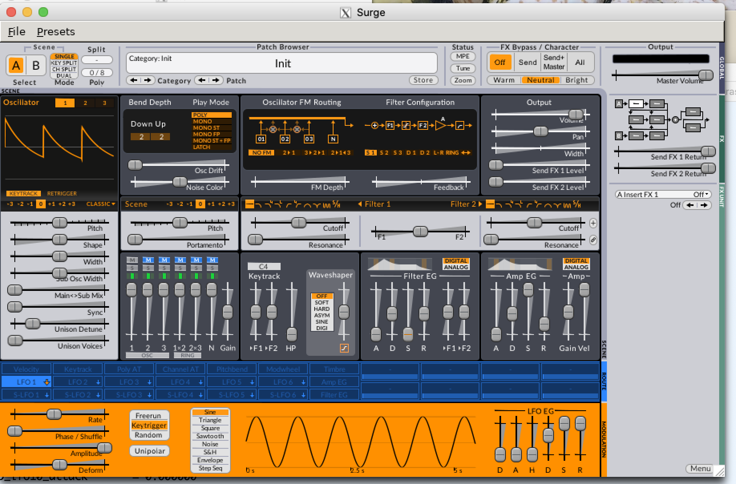Click the link icon beside Filter 2 Resonance
736x484 pixels.
593,240
